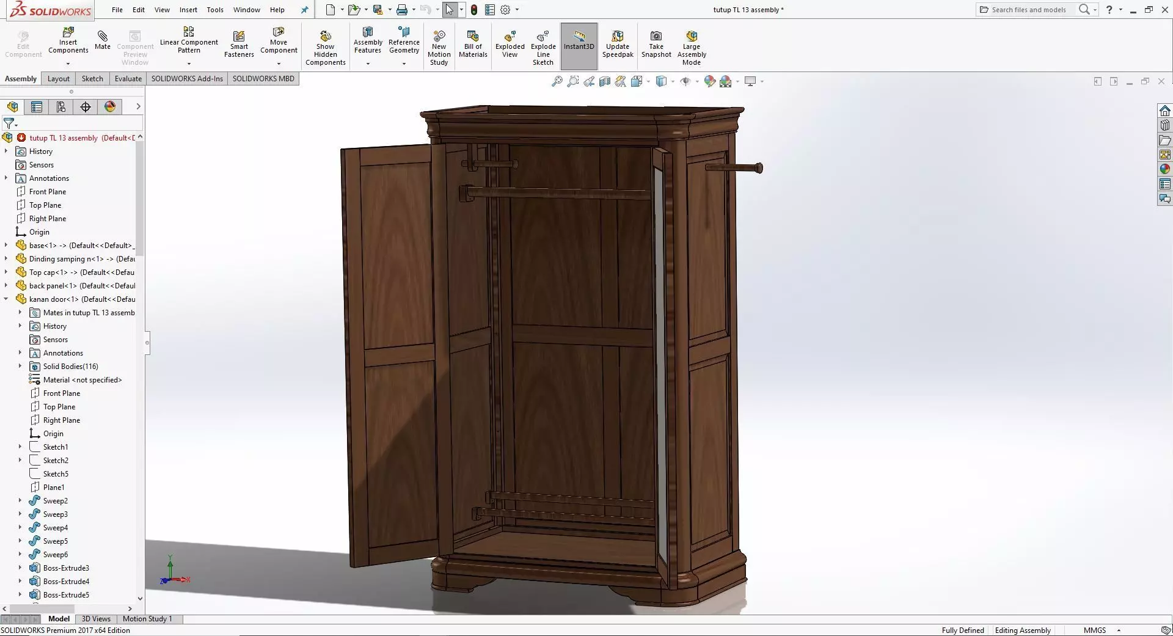The image size is (1173, 636).
Task: Open the Insert menu
Action: pos(188,10)
